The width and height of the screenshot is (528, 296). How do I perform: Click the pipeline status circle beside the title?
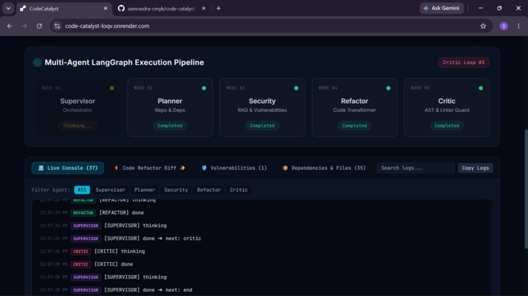37,63
